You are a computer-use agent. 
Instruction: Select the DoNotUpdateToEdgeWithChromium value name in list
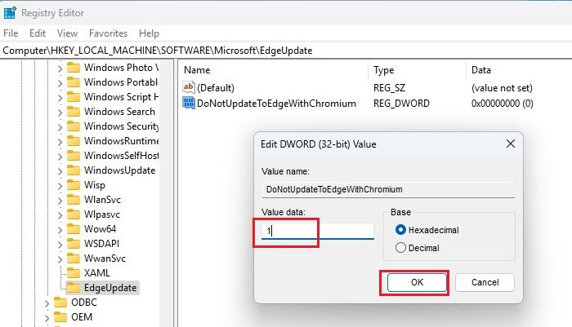pyautogui.click(x=276, y=104)
